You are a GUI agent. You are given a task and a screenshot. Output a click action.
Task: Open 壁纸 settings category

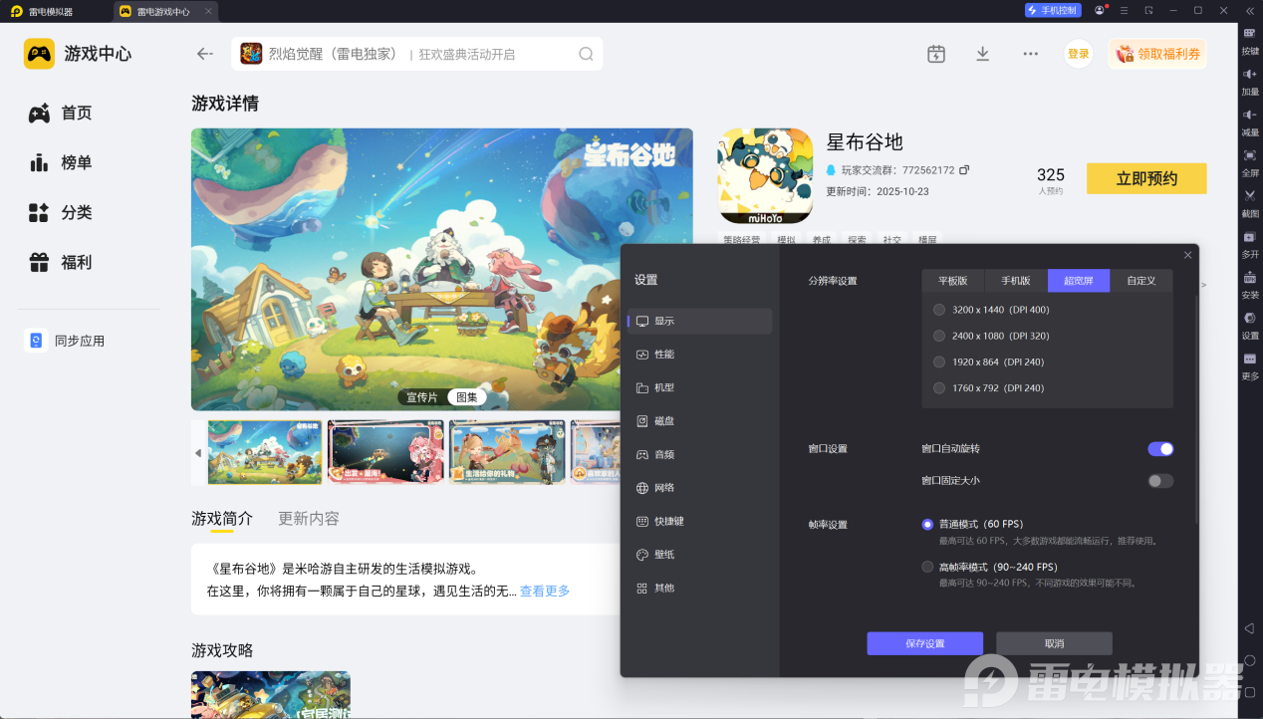point(700,555)
